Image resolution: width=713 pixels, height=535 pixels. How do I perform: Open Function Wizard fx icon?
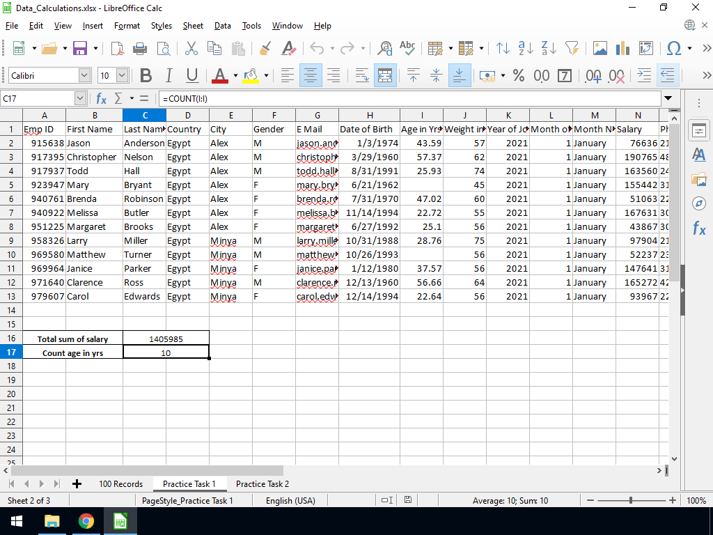coord(101,98)
